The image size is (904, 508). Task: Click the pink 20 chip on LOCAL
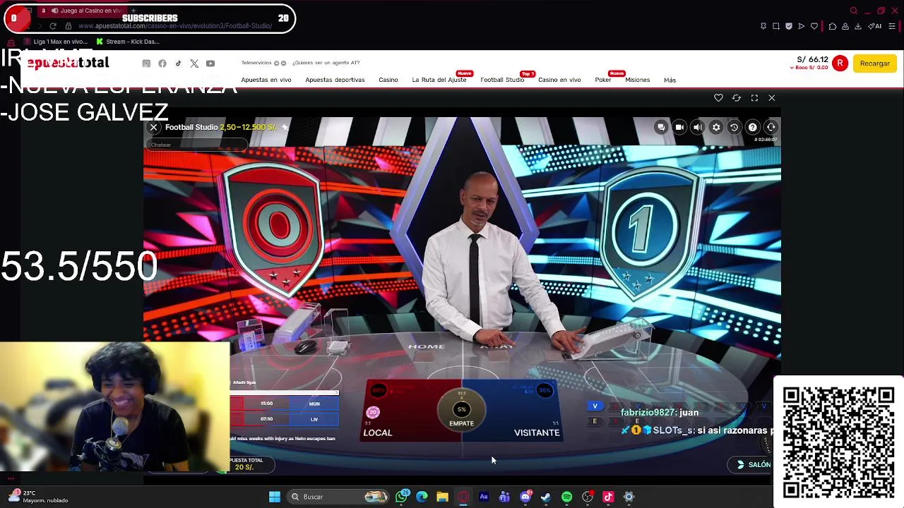click(373, 412)
